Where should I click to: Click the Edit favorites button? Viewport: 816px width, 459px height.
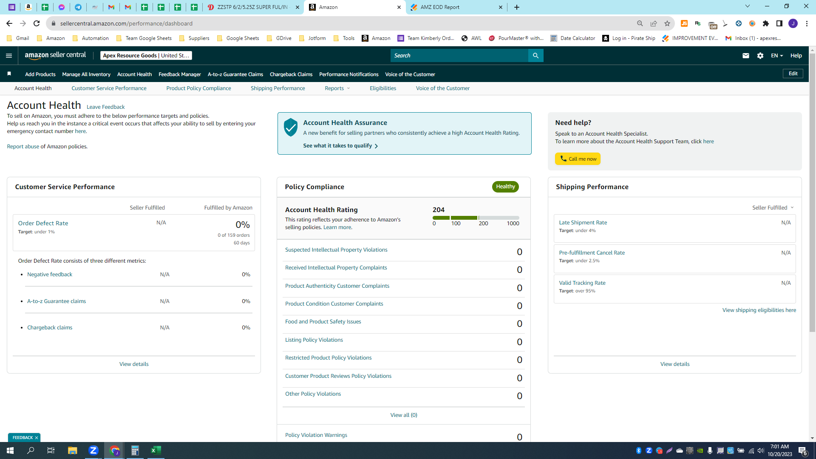coord(793,74)
